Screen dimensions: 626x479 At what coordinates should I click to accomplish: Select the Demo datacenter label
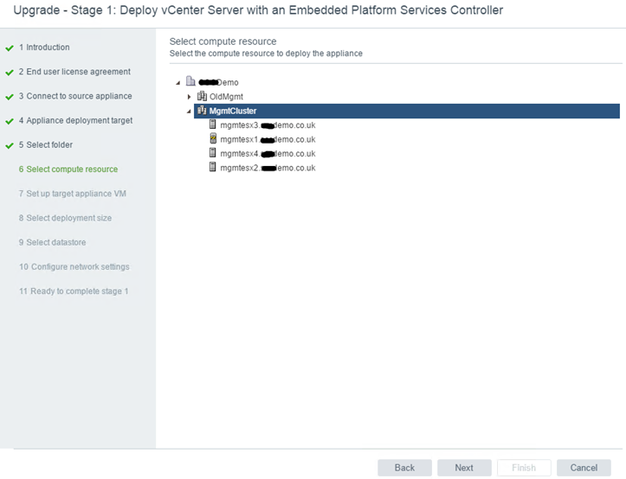(x=218, y=82)
